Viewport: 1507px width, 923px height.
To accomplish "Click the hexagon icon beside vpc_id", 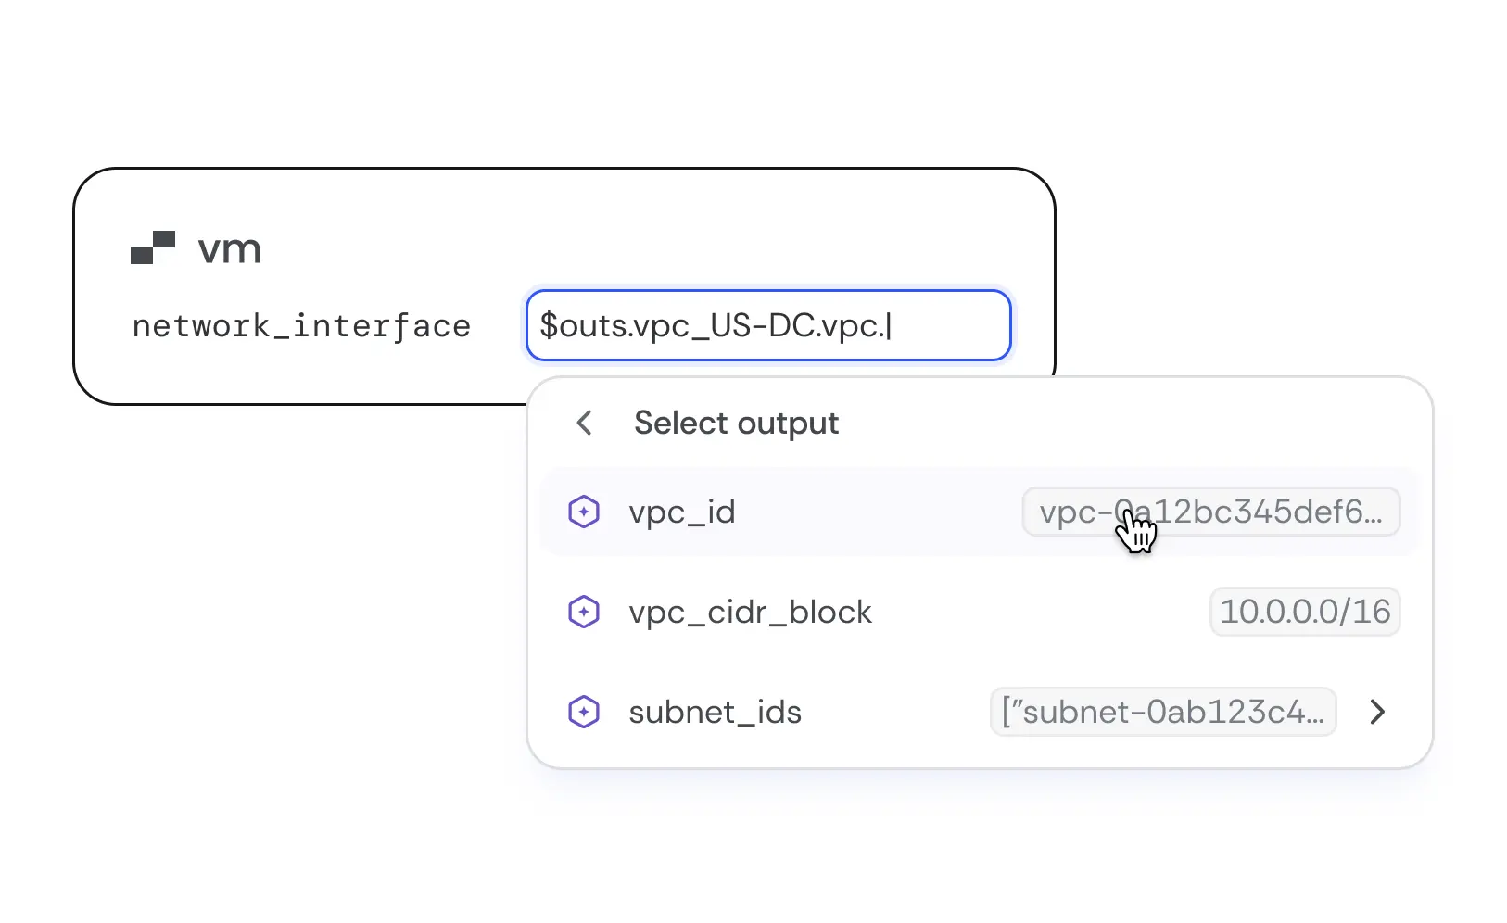I will pos(584,512).
